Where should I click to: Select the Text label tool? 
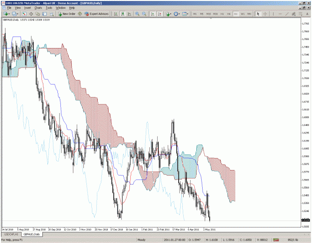coord(308,14)
